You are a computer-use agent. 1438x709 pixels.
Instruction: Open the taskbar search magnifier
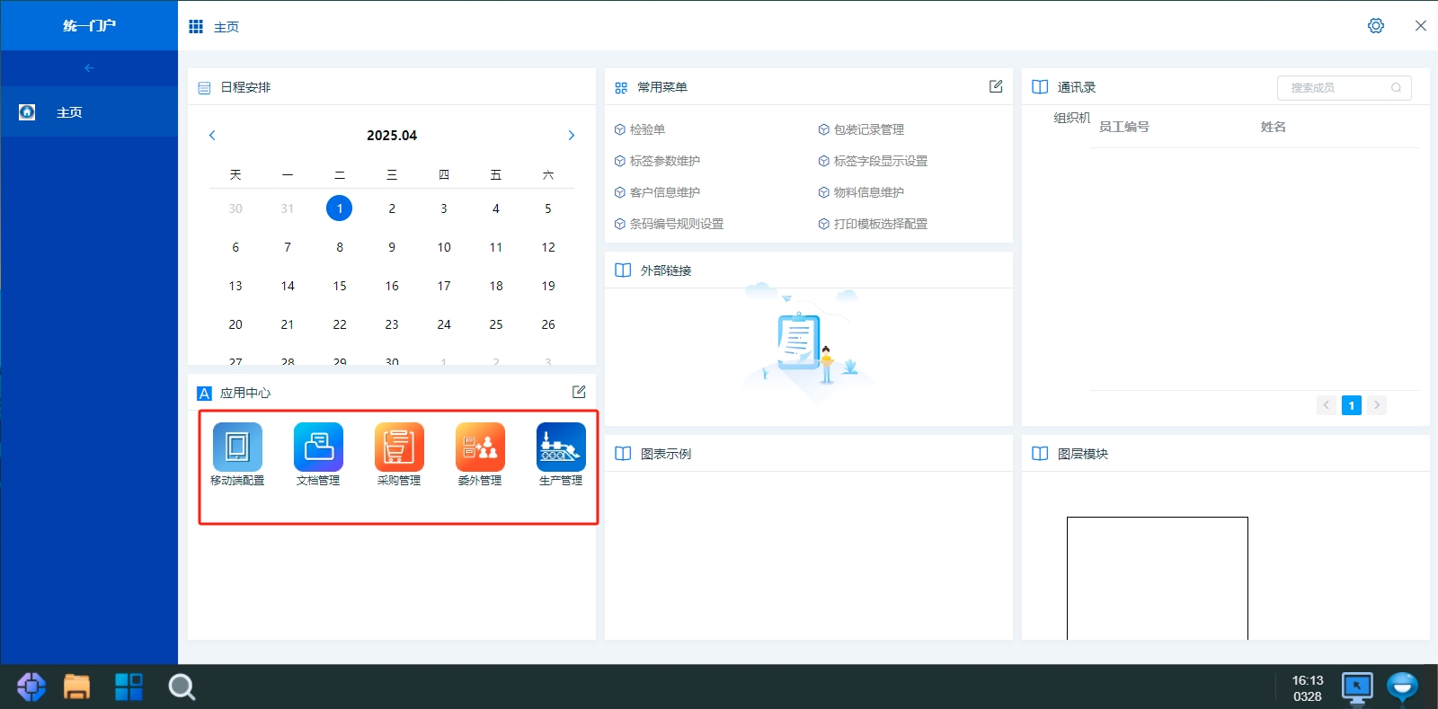click(x=182, y=687)
